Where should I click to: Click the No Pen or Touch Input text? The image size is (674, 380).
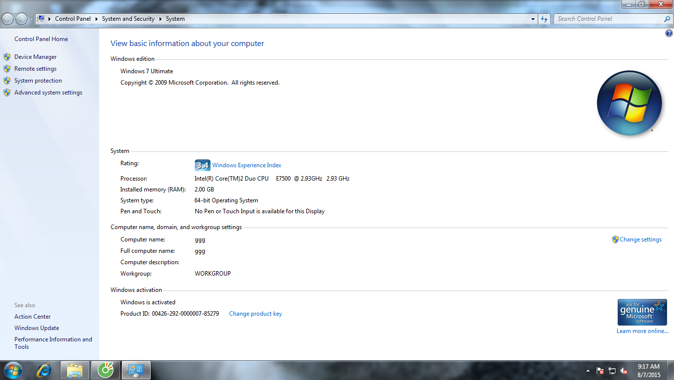pyautogui.click(x=260, y=211)
